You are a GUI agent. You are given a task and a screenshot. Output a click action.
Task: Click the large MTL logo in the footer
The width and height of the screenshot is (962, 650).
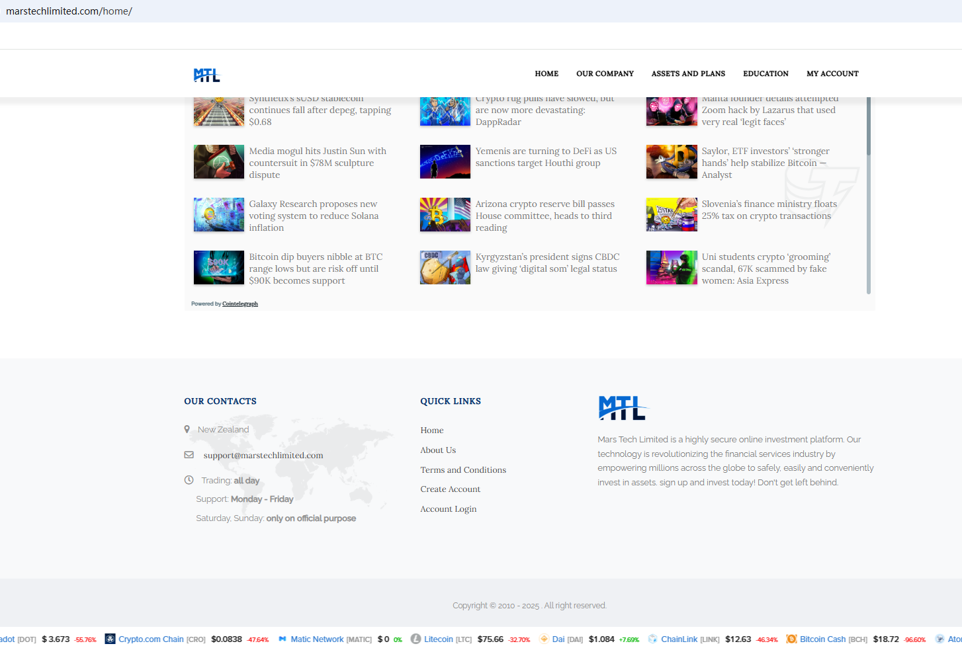pyautogui.click(x=623, y=408)
